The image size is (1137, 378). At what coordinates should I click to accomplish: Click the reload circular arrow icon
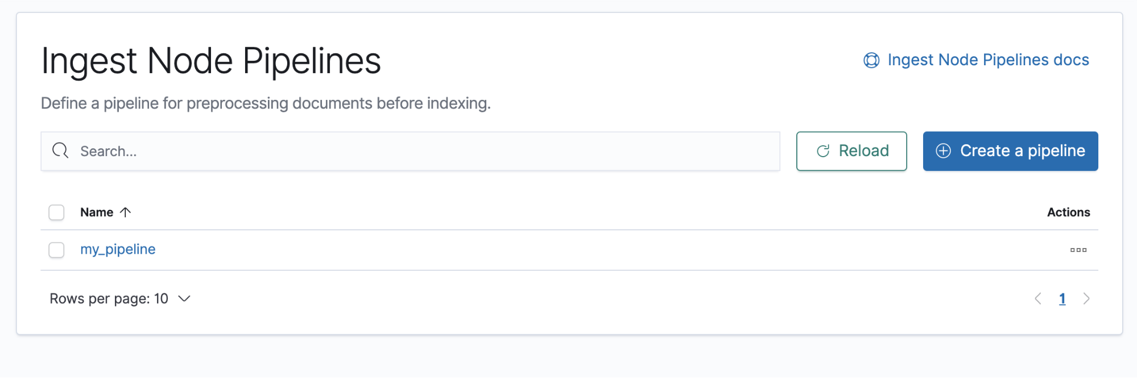click(823, 150)
